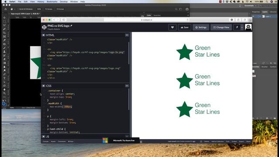
Task: Click Fork in CodePen footer
Action: pyautogui.click(x=228, y=141)
